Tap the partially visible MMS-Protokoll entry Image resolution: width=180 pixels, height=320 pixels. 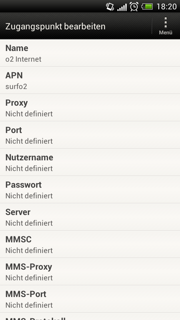tap(90, 317)
